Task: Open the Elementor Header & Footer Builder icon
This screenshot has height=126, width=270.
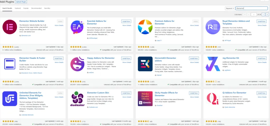Action: (10, 64)
